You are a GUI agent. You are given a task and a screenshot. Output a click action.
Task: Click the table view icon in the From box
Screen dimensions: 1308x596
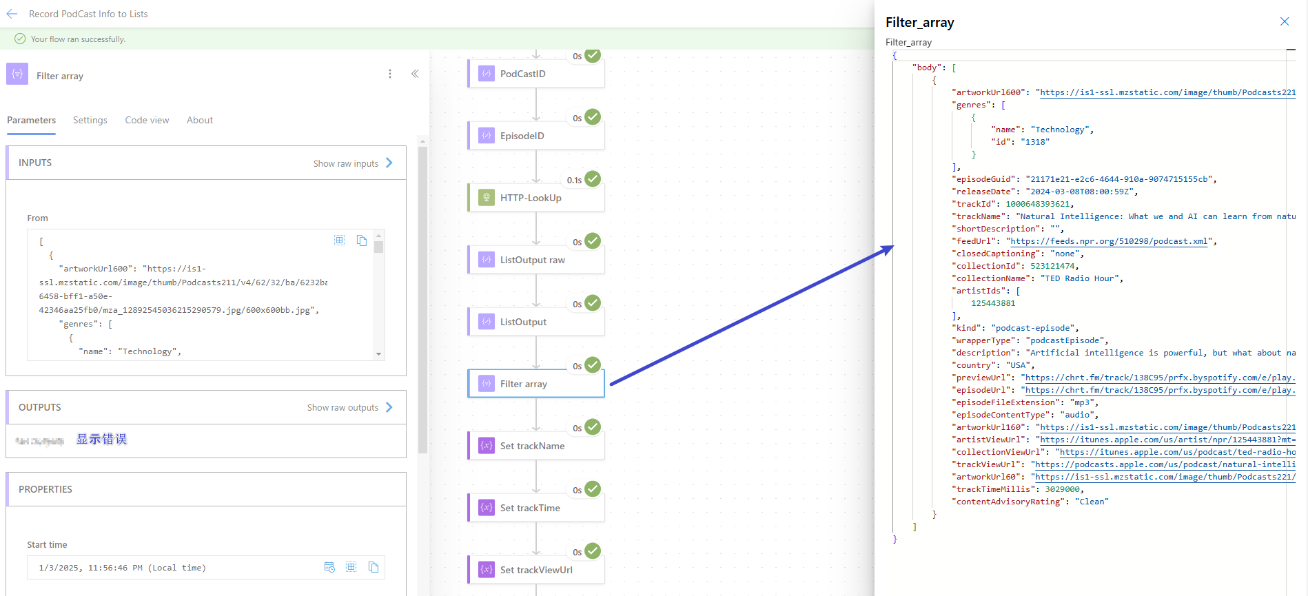pyautogui.click(x=339, y=240)
